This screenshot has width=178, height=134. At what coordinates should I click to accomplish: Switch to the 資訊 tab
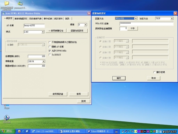pyautogui.click(x=67, y=19)
